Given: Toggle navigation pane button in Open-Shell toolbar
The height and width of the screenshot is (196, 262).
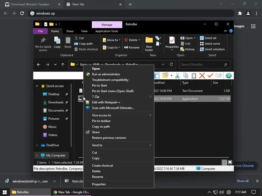Looking at the screenshot, I should [x=157, y=76].
